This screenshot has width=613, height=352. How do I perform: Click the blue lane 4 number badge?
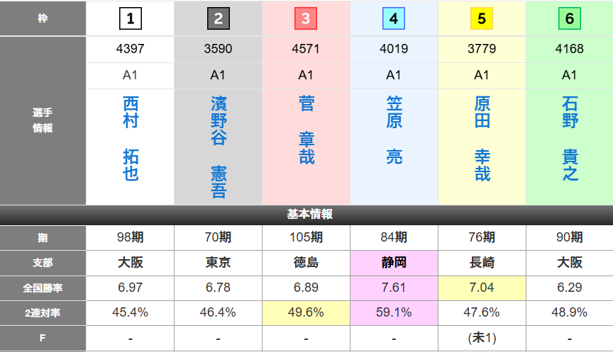(394, 18)
